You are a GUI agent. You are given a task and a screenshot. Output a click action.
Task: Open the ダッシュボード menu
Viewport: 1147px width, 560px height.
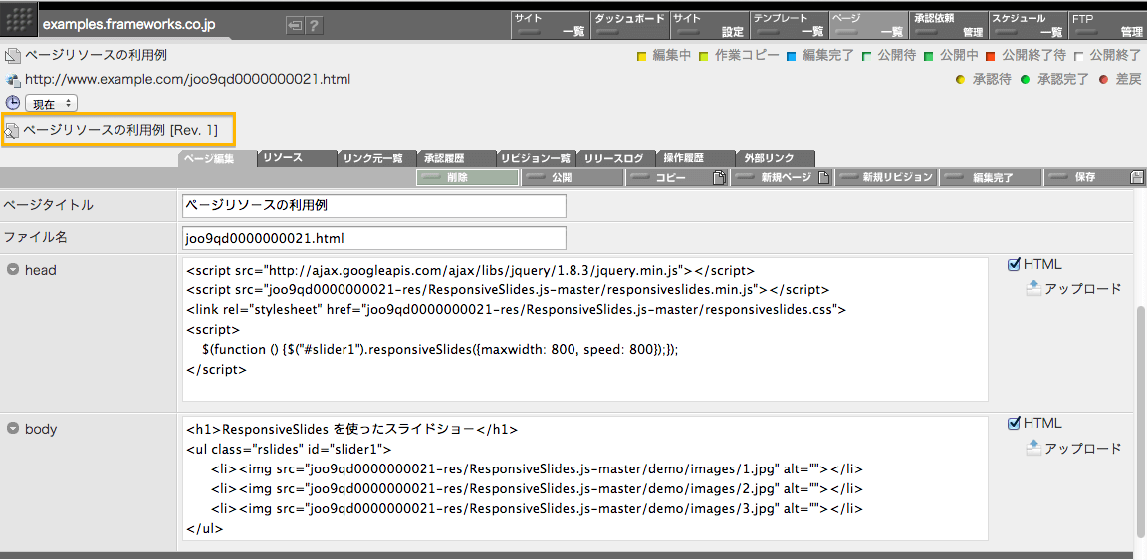pos(630,25)
